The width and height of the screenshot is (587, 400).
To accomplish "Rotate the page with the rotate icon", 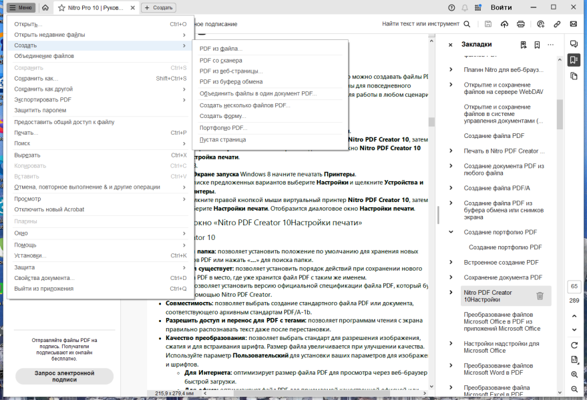I will [x=574, y=345].
